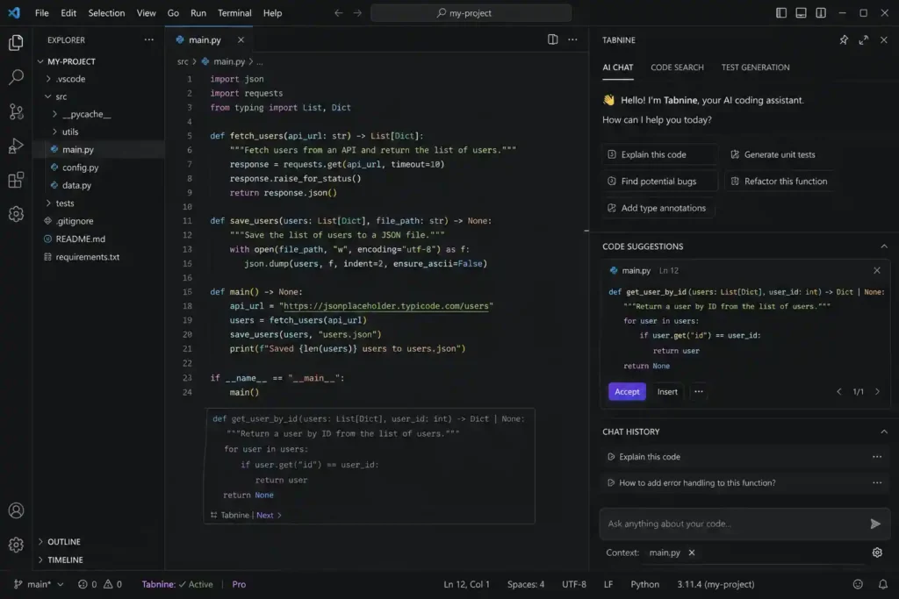
Task: Open the Search view in activity bar
Action: click(16, 76)
